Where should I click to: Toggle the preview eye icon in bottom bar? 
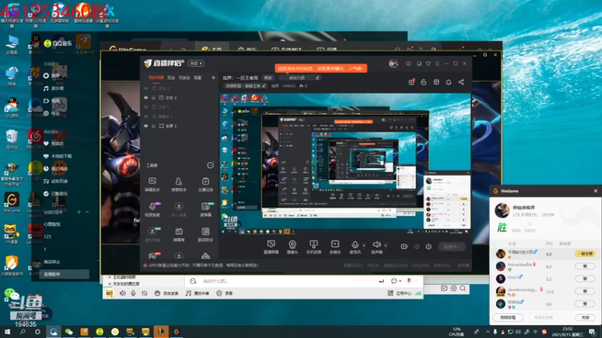tap(417, 246)
